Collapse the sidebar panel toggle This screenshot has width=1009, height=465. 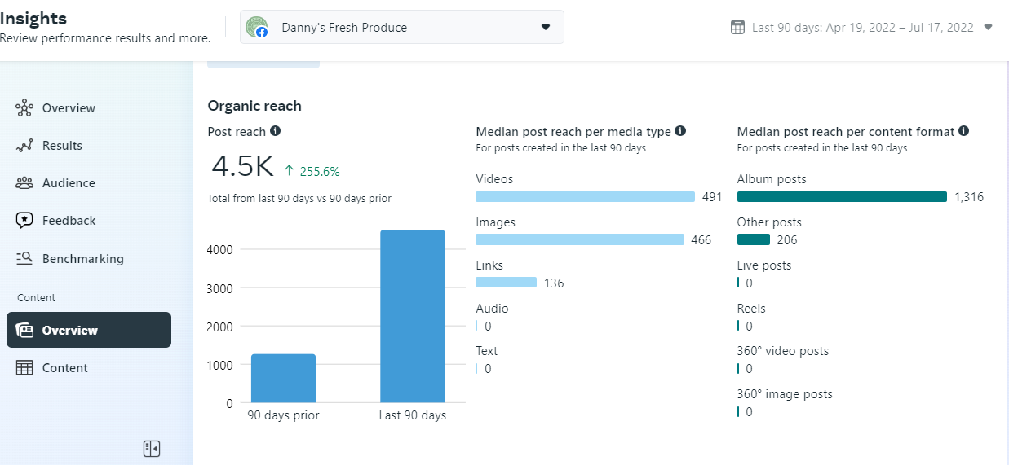click(x=151, y=448)
